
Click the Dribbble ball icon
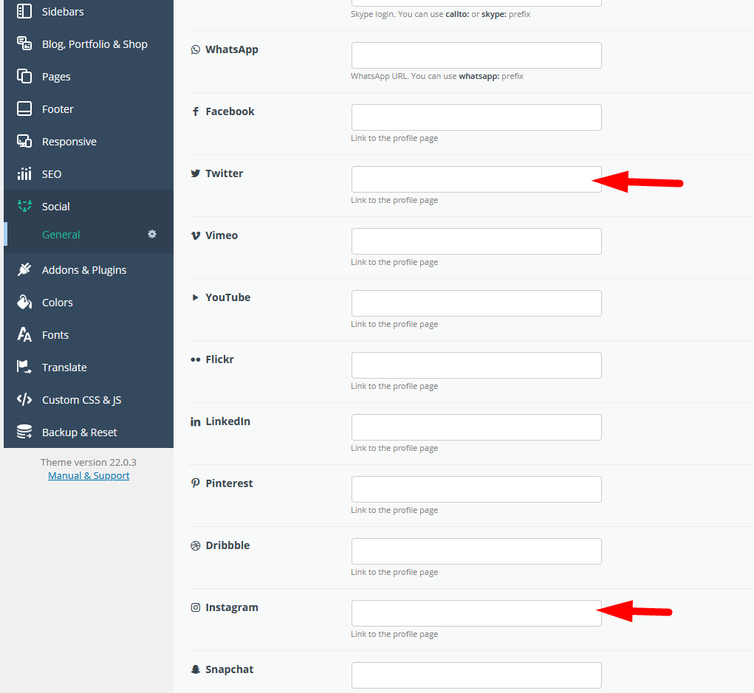pyautogui.click(x=195, y=545)
